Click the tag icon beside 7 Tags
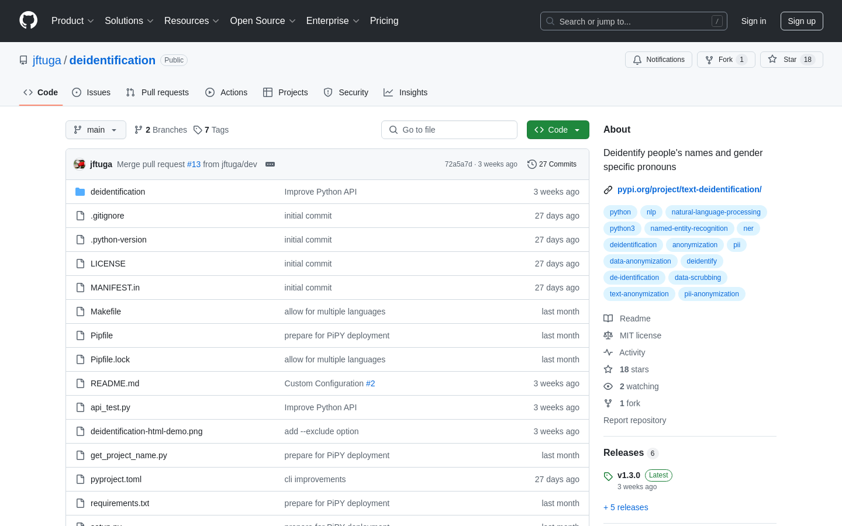Viewport: 842px width, 526px height. point(198,130)
